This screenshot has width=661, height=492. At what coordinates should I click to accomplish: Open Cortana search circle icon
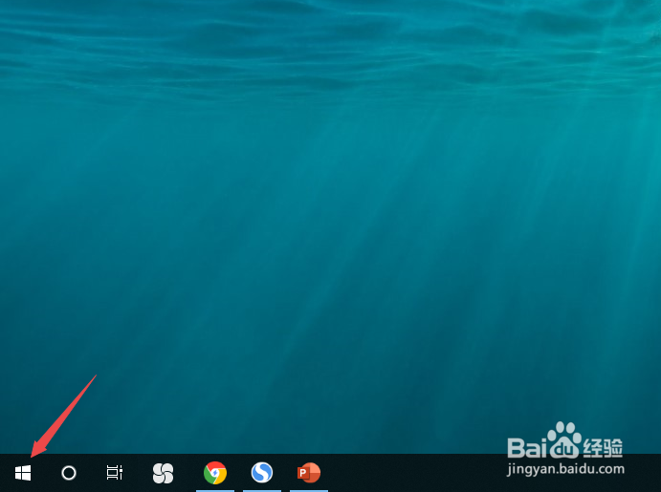click(69, 473)
